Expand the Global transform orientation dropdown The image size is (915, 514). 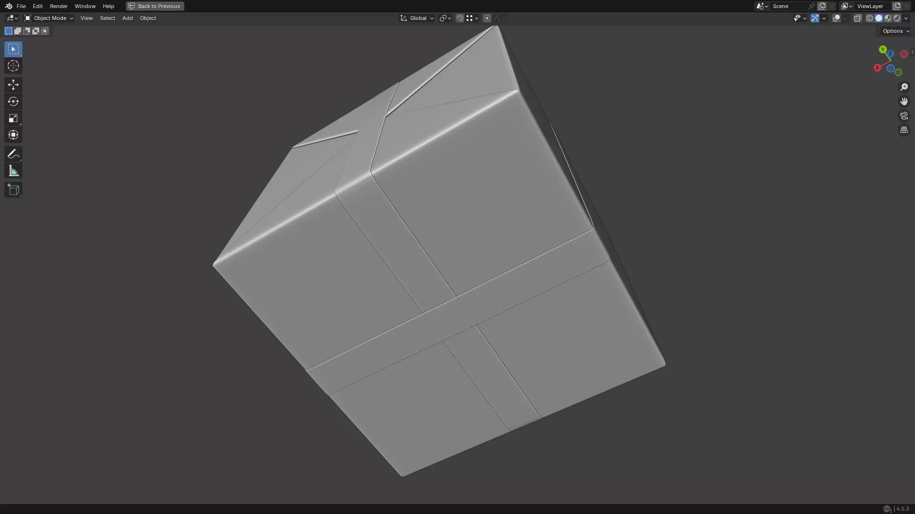point(417,18)
